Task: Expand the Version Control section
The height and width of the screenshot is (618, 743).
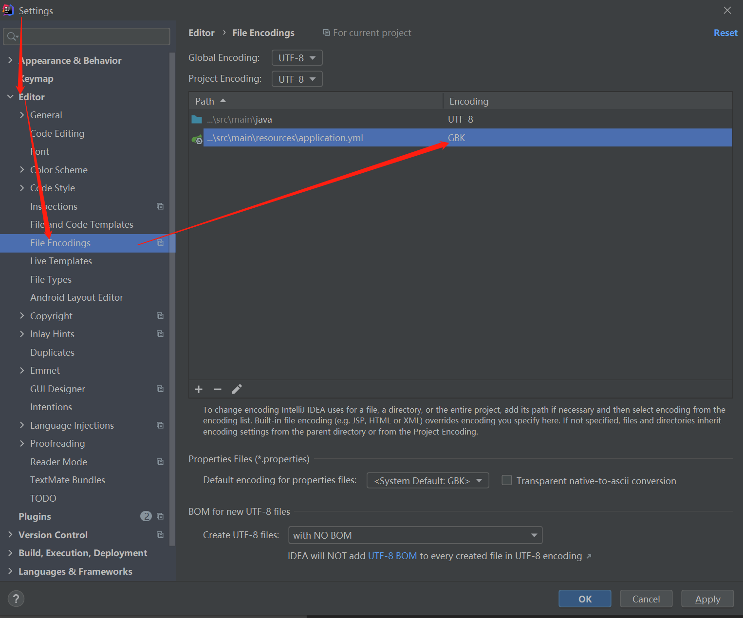Action: [10, 535]
